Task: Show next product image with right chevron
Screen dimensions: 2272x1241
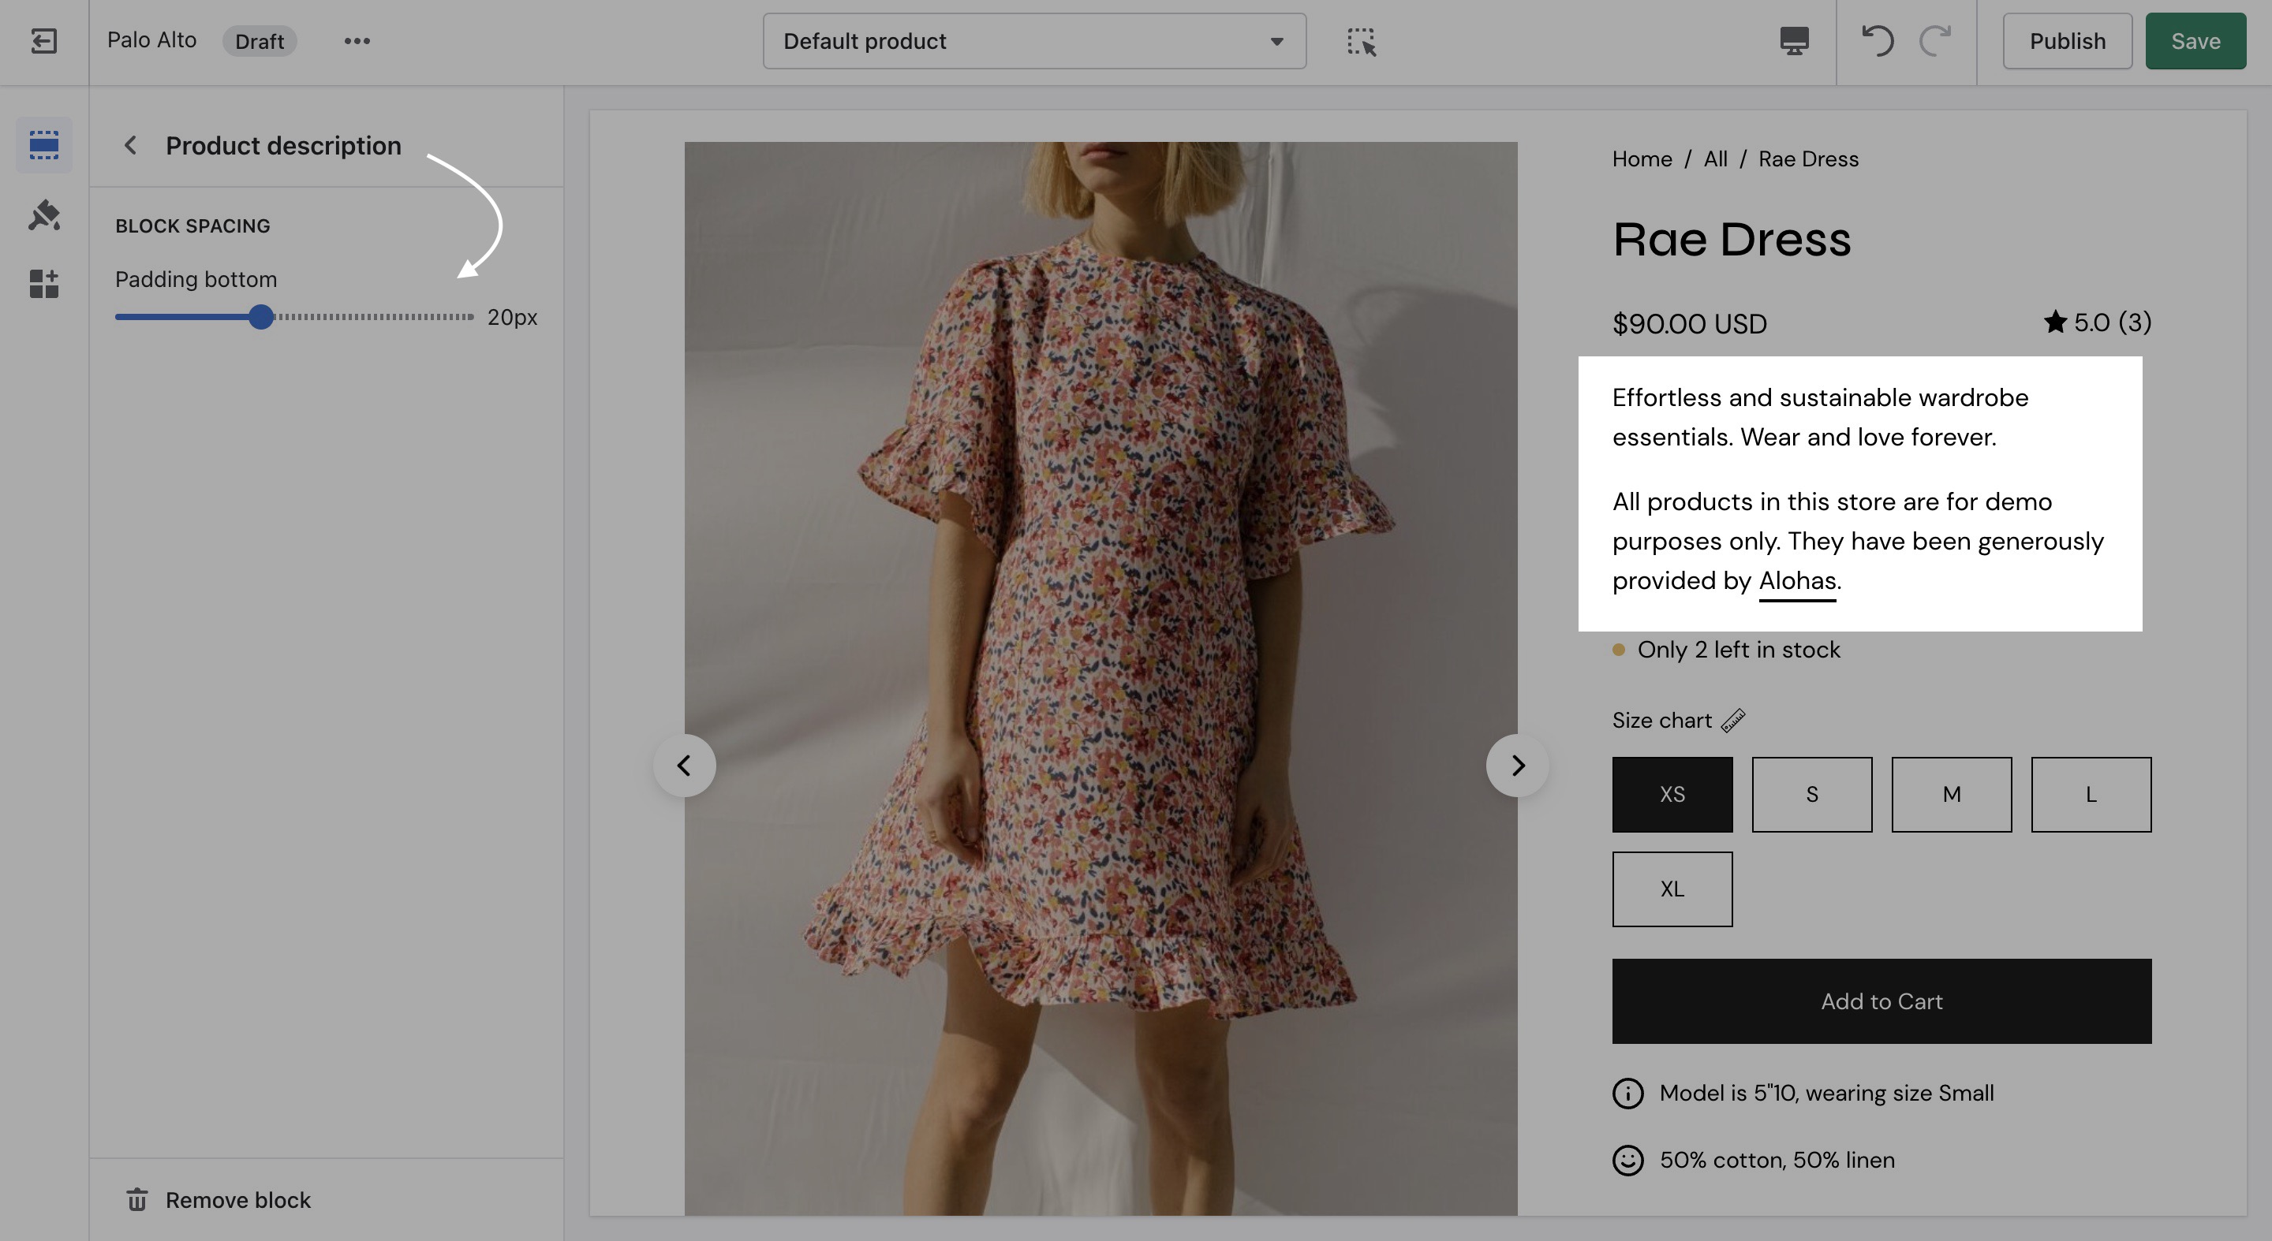Action: (1517, 765)
